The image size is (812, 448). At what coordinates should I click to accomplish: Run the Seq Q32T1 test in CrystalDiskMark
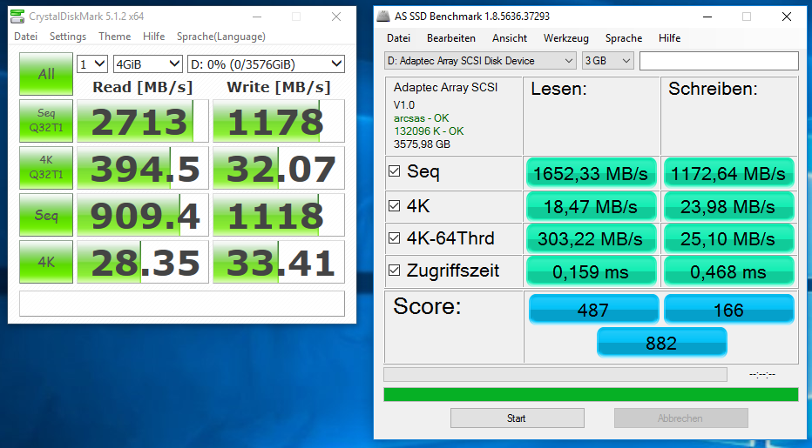coord(46,121)
